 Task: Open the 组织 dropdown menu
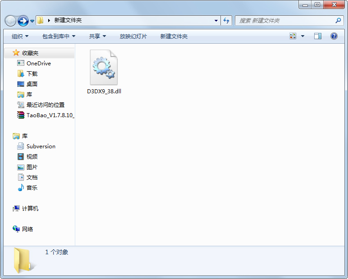click(x=20, y=36)
